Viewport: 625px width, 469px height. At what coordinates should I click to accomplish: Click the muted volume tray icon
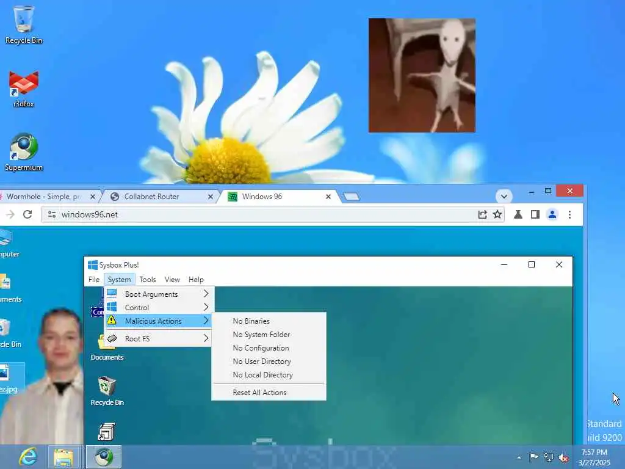tap(563, 458)
